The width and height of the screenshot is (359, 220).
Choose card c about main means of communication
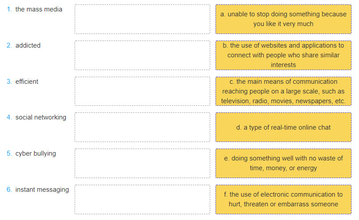pos(283,91)
